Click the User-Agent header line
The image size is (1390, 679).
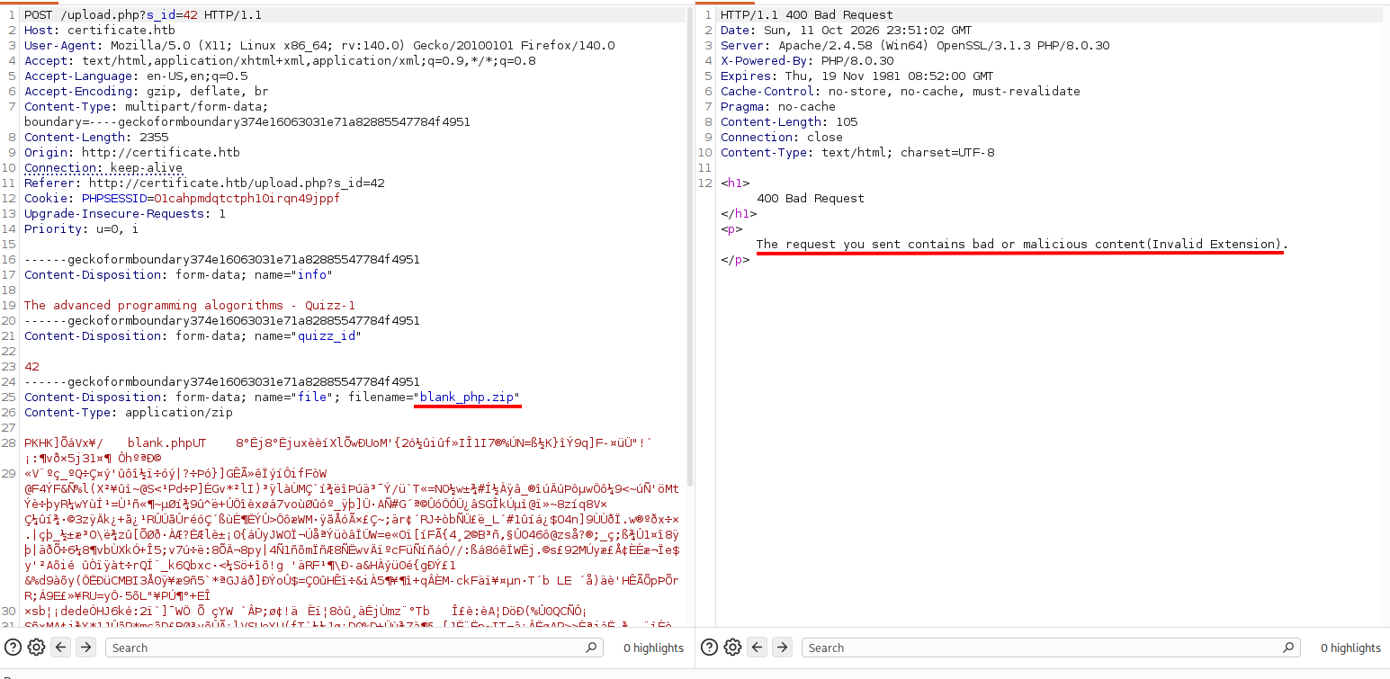point(319,46)
